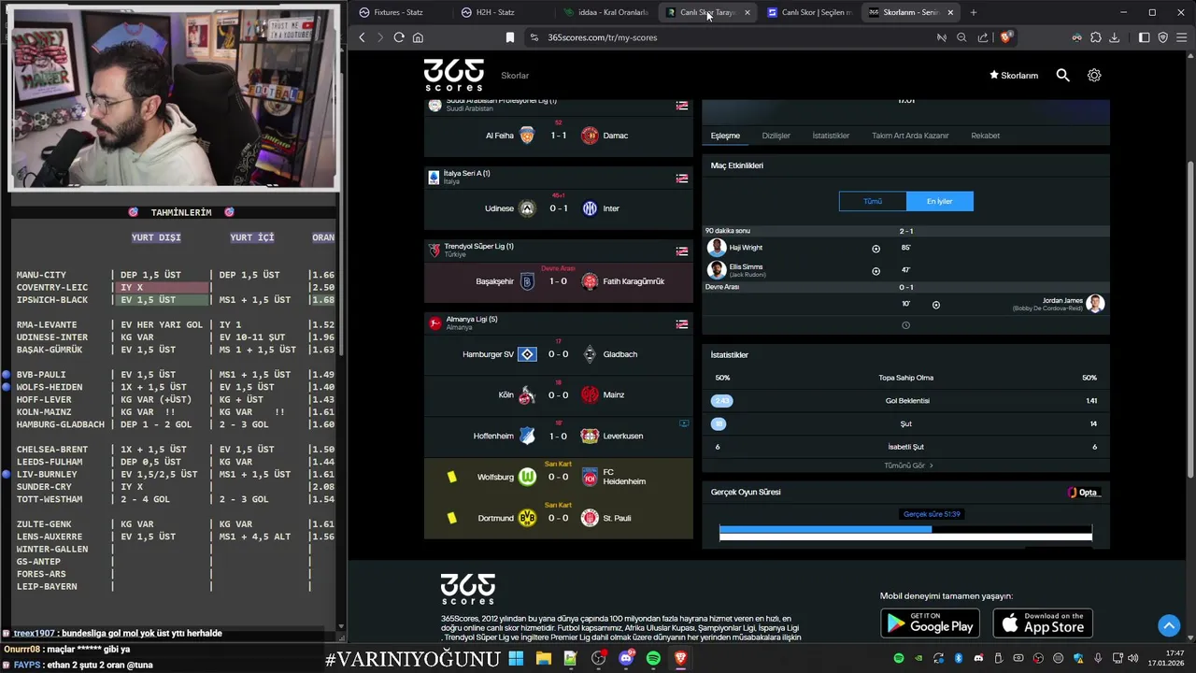
Task: Click the Başakşehir team crest
Action: [x=527, y=281]
